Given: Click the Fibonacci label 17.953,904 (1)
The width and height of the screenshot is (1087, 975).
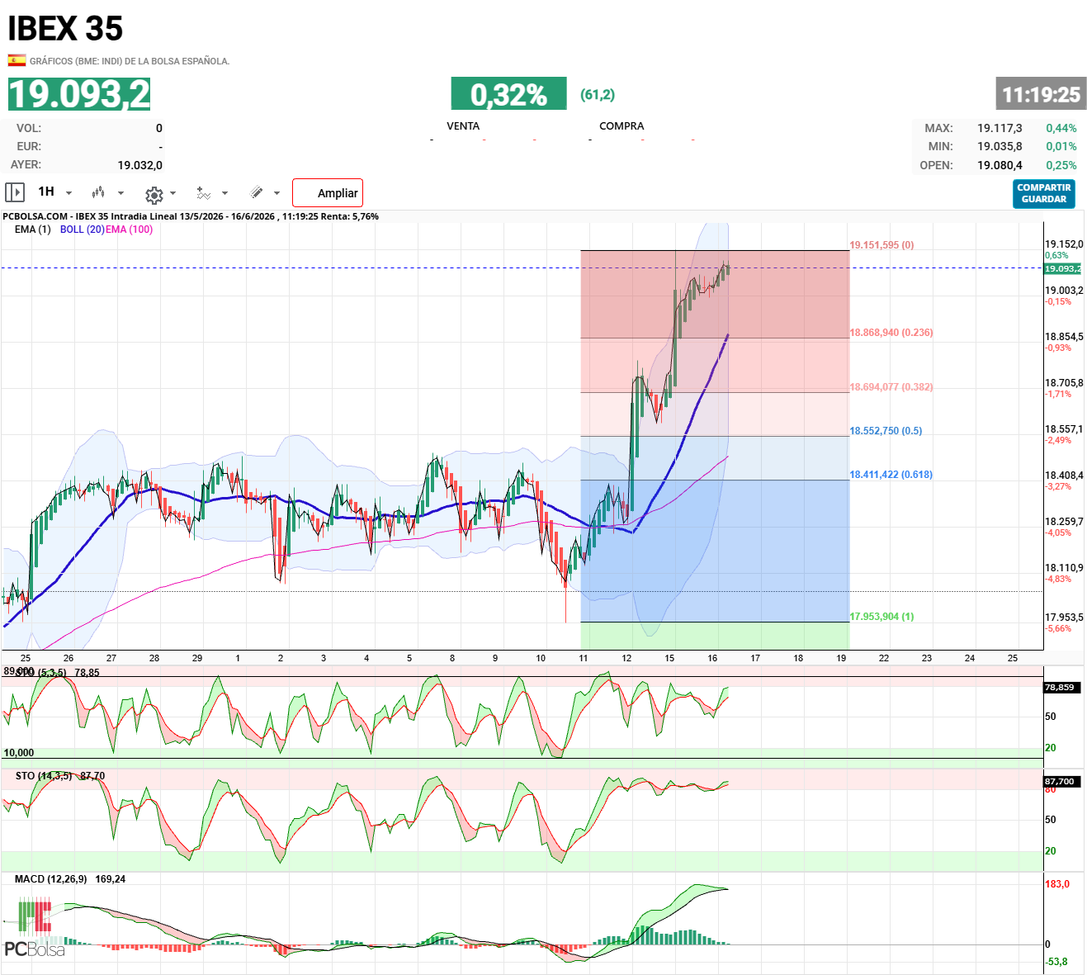Looking at the screenshot, I should (881, 617).
